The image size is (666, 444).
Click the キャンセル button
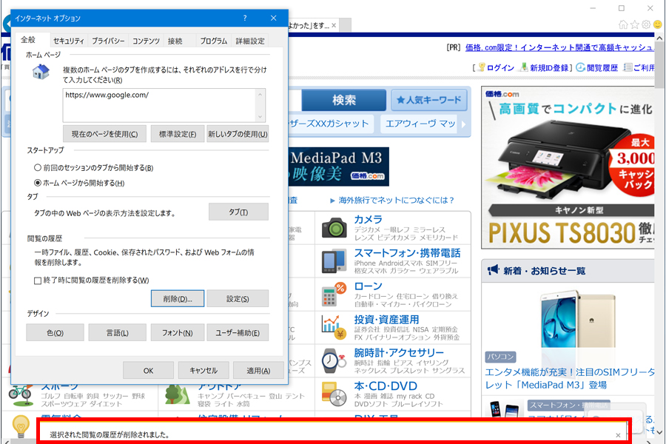point(203,370)
